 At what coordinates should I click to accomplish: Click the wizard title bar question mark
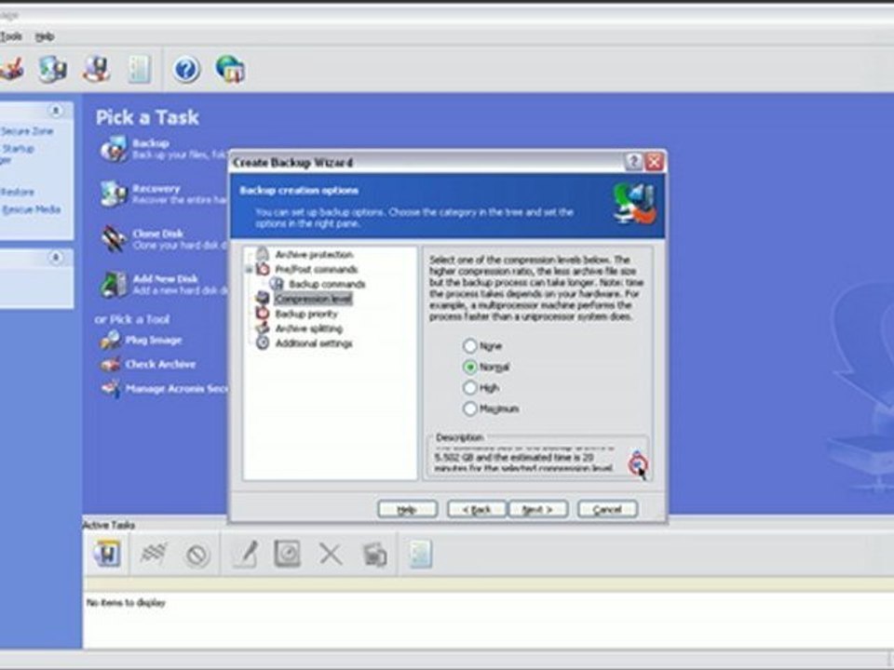coord(633,162)
